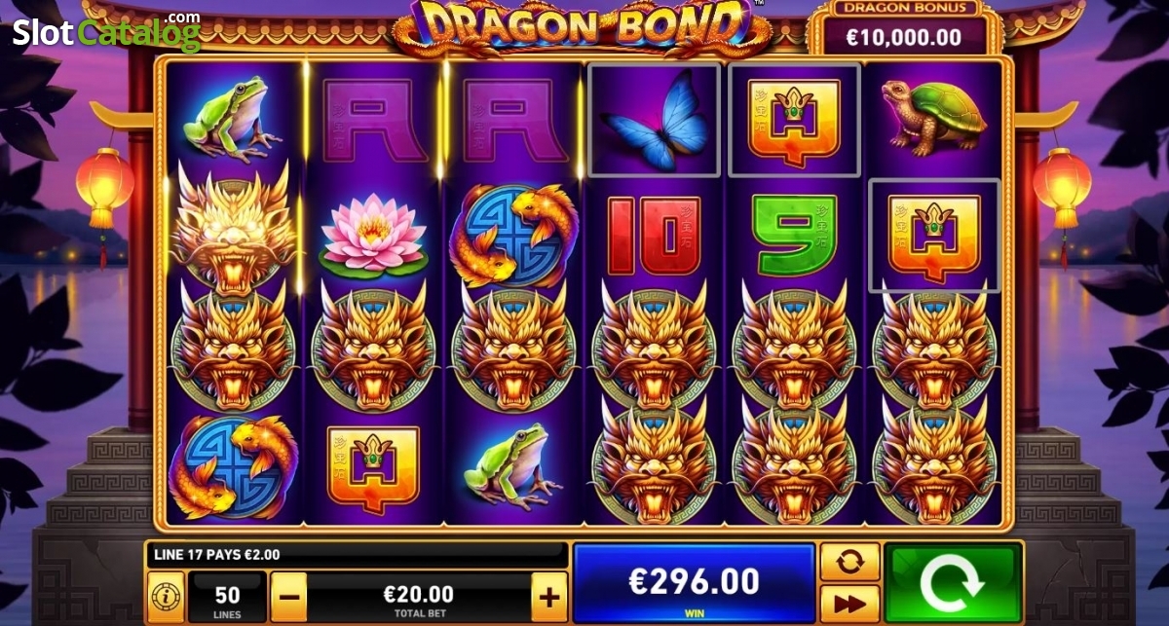Click the green 9 symbol
The image size is (1169, 626).
tap(794, 235)
